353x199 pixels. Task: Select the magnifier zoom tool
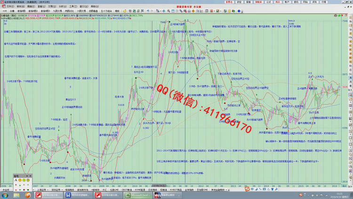168,11
